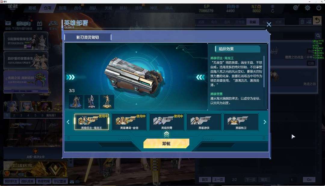This screenshot has width=325, height=186.
Task: Pick the 英雄游侠 hero card
Action: pyautogui.click(x=204, y=122)
